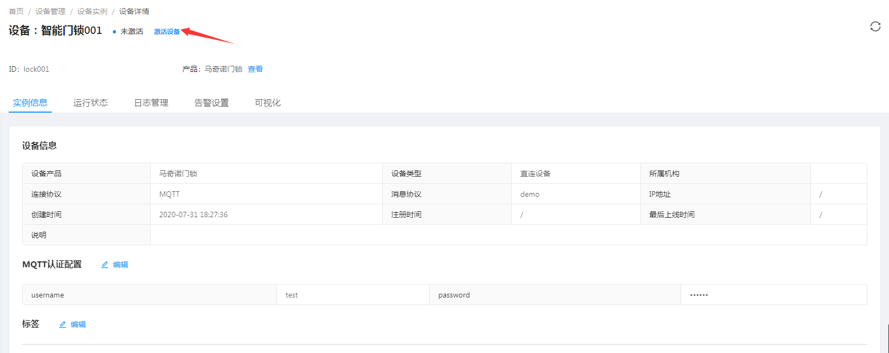Click the device ID lock001 text
This screenshot has width=889, height=353.
(x=36, y=69)
